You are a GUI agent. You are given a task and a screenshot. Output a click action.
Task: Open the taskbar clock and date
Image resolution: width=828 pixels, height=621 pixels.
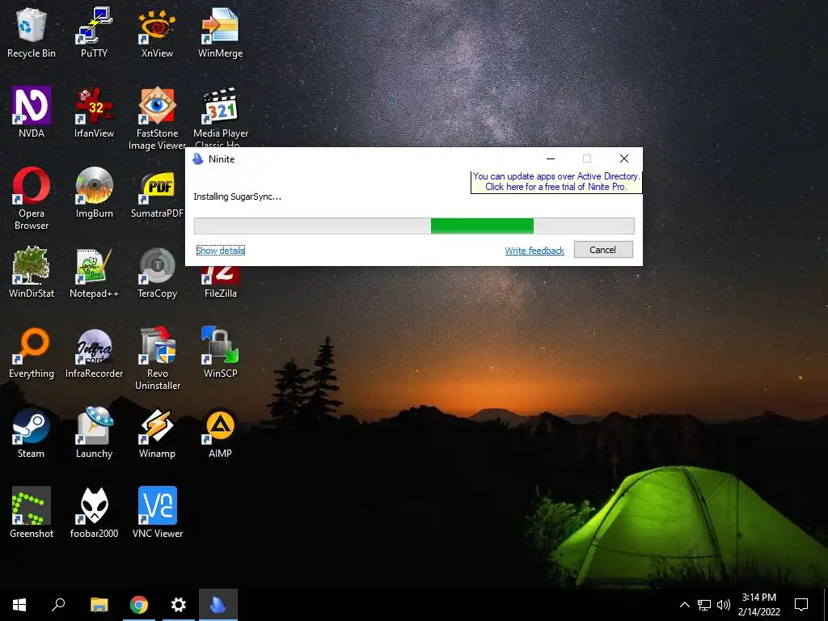click(x=758, y=605)
